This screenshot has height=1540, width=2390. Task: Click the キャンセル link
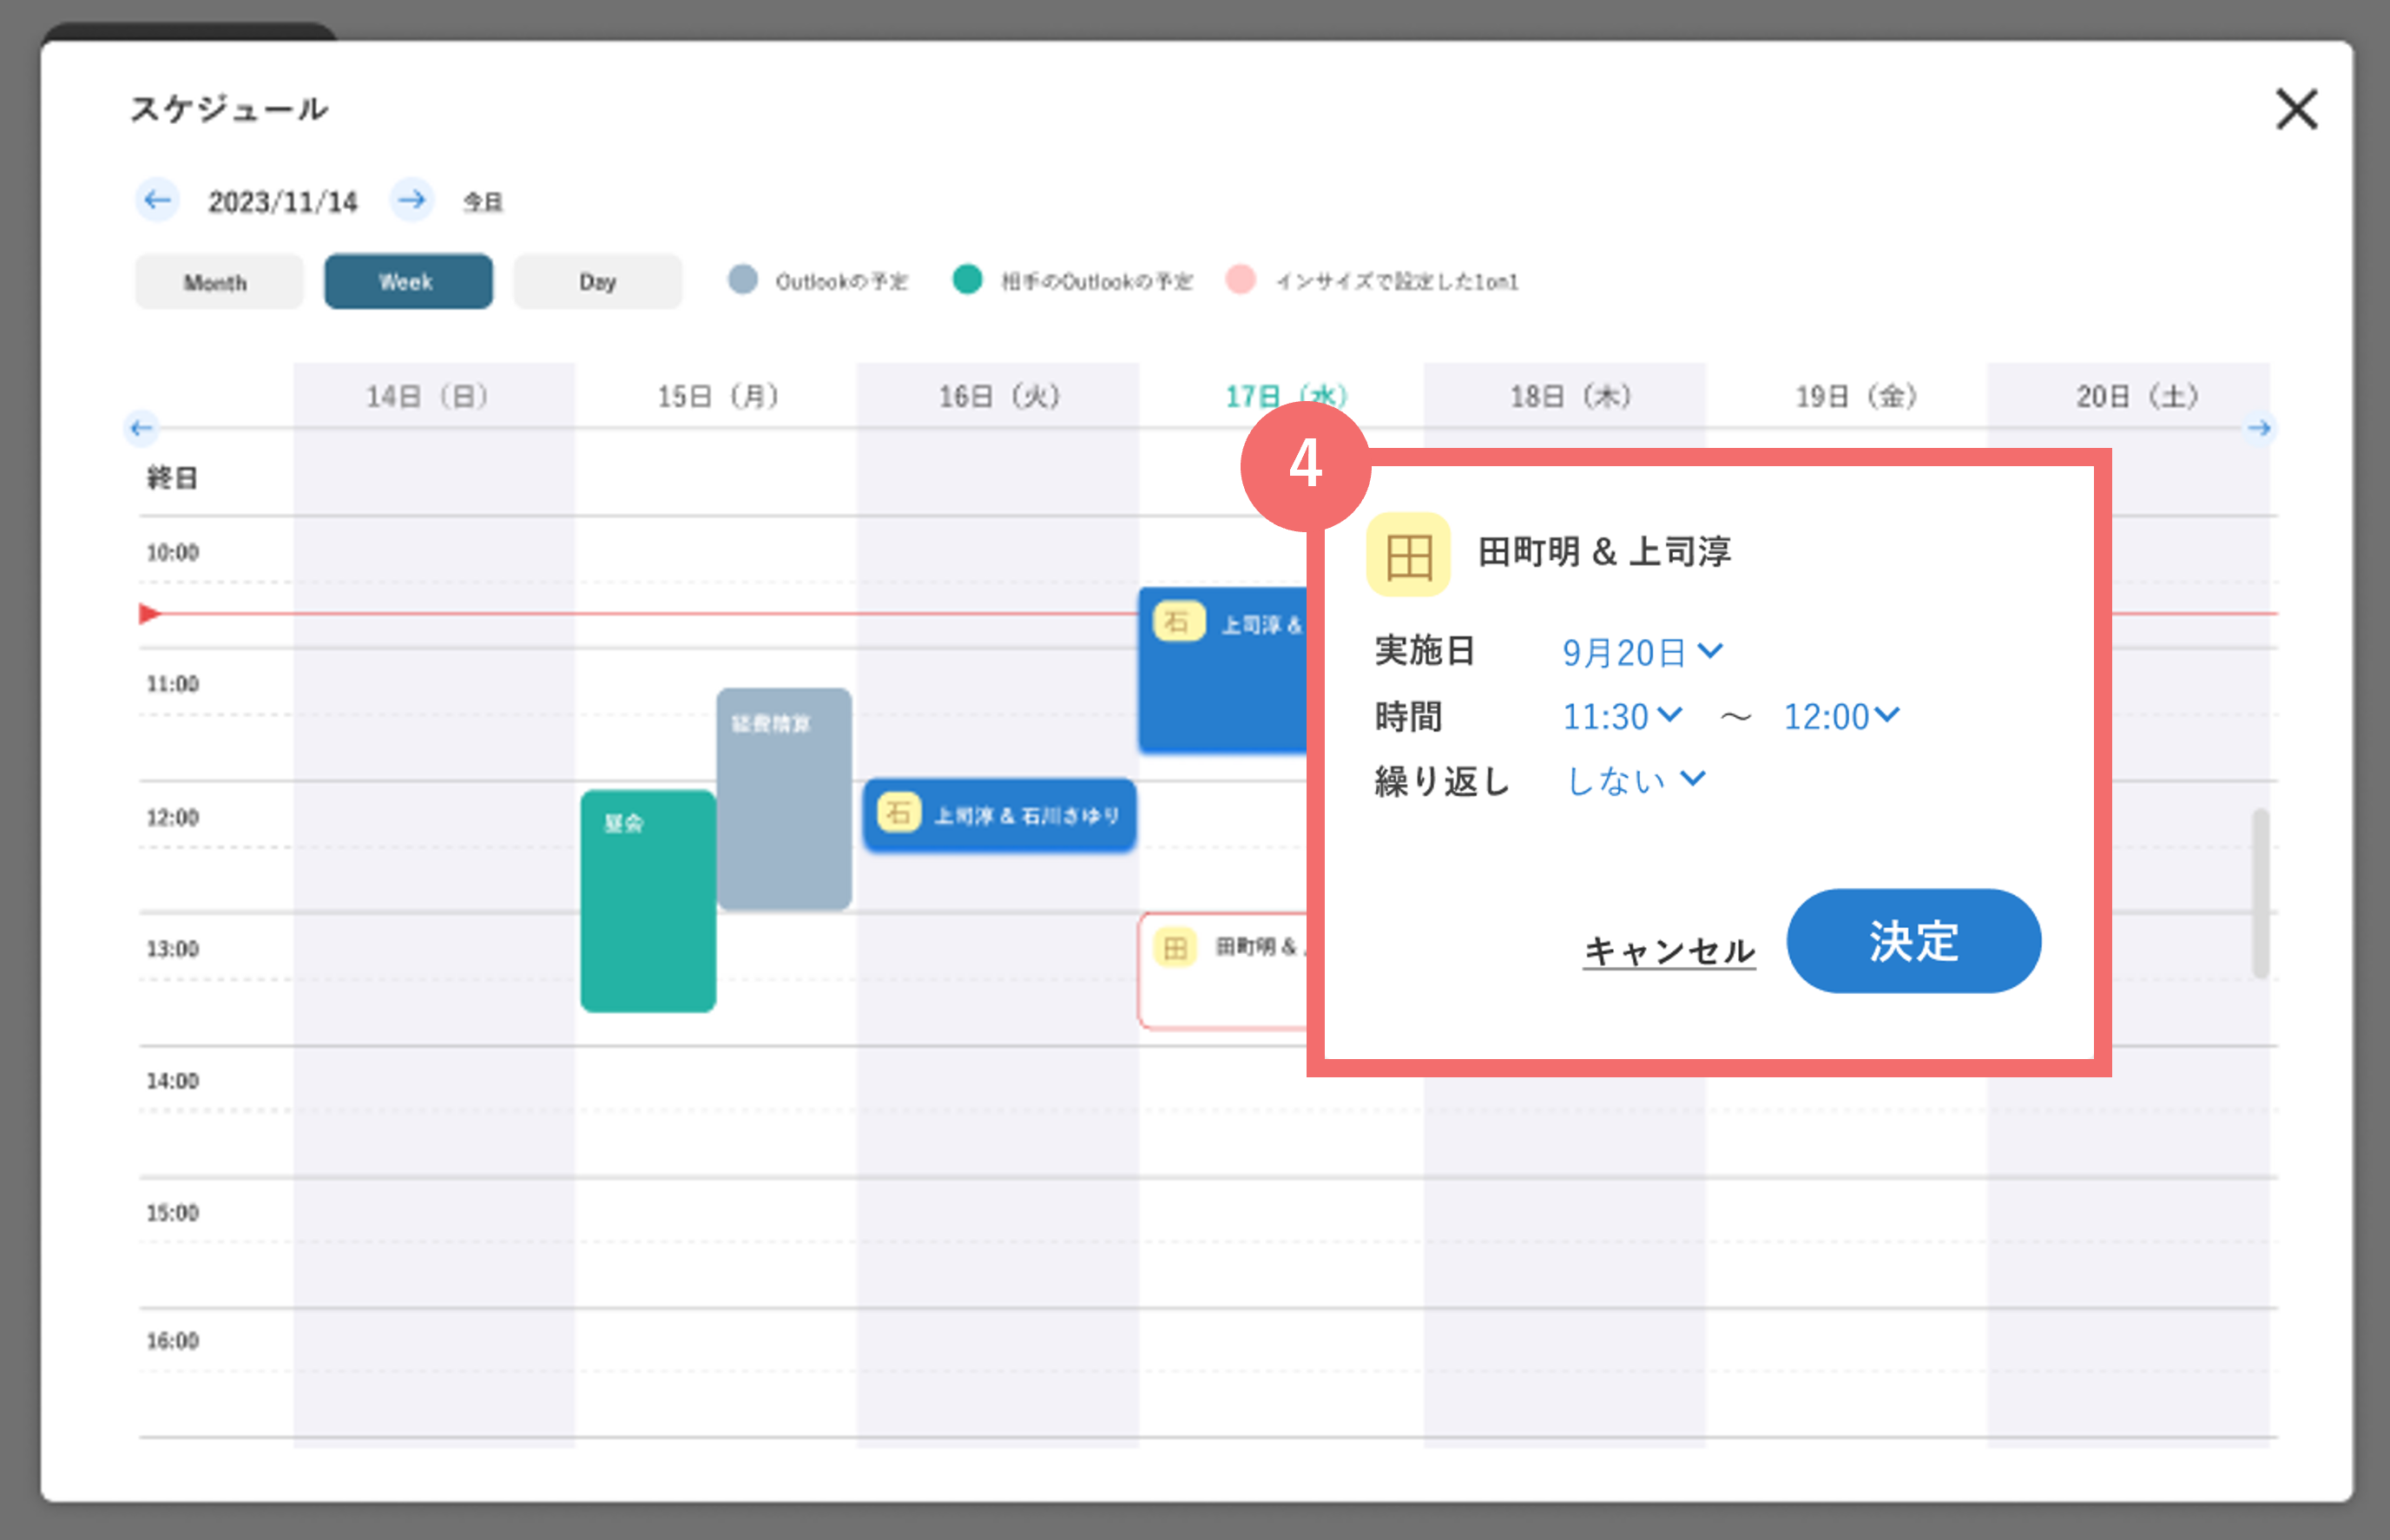tap(1669, 950)
